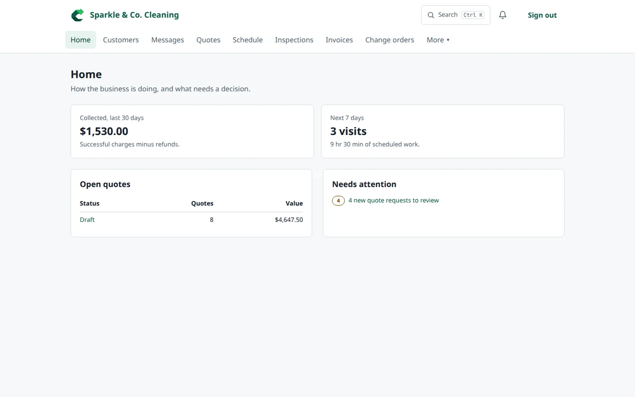The width and height of the screenshot is (635, 397).
Task: Click 'Successful charges minus refunds.' text
Action: pos(130,145)
